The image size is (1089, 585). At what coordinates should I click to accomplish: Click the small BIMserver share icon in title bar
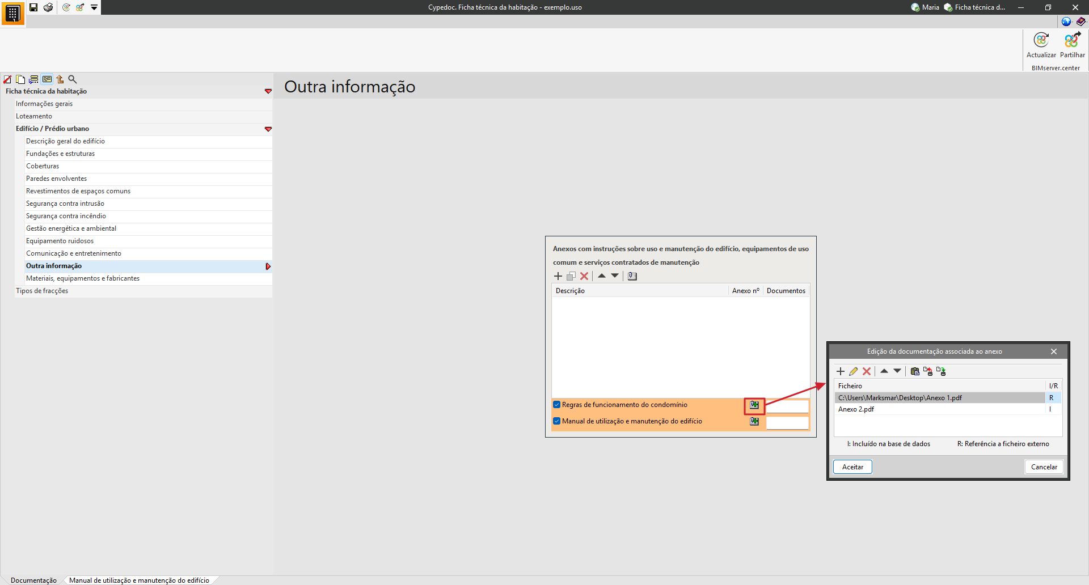(x=80, y=7)
